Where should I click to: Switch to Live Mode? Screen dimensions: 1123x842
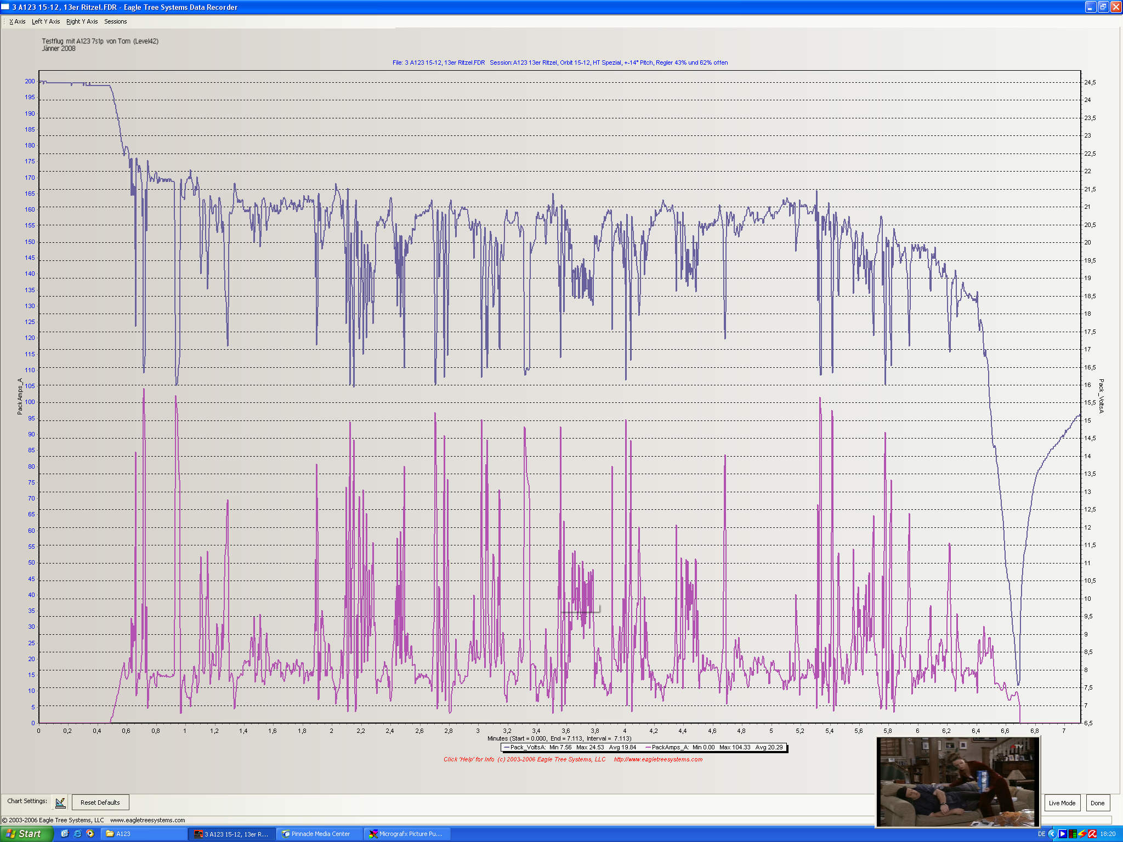click(1062, 803)
